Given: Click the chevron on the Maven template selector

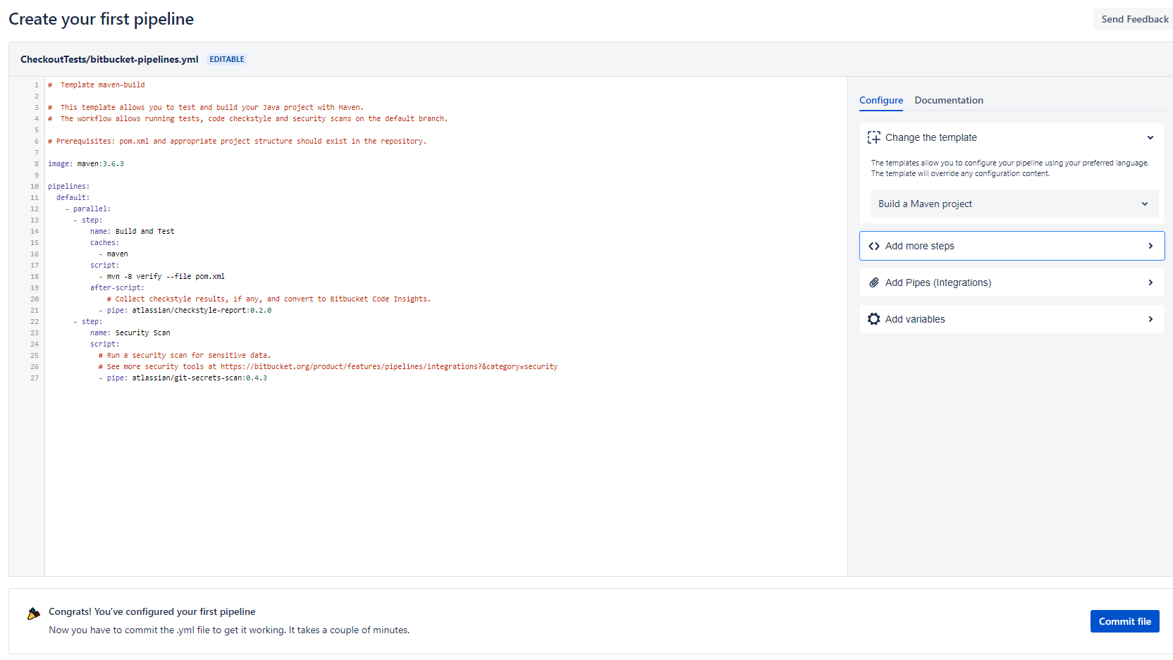Looking at the screenshot, I should (1144, 204).
